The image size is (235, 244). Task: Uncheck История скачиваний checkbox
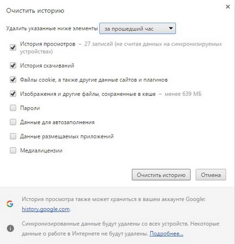pos(13,65)
